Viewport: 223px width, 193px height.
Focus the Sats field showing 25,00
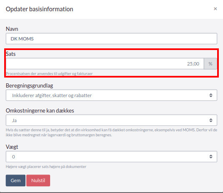tap(105, 64)
